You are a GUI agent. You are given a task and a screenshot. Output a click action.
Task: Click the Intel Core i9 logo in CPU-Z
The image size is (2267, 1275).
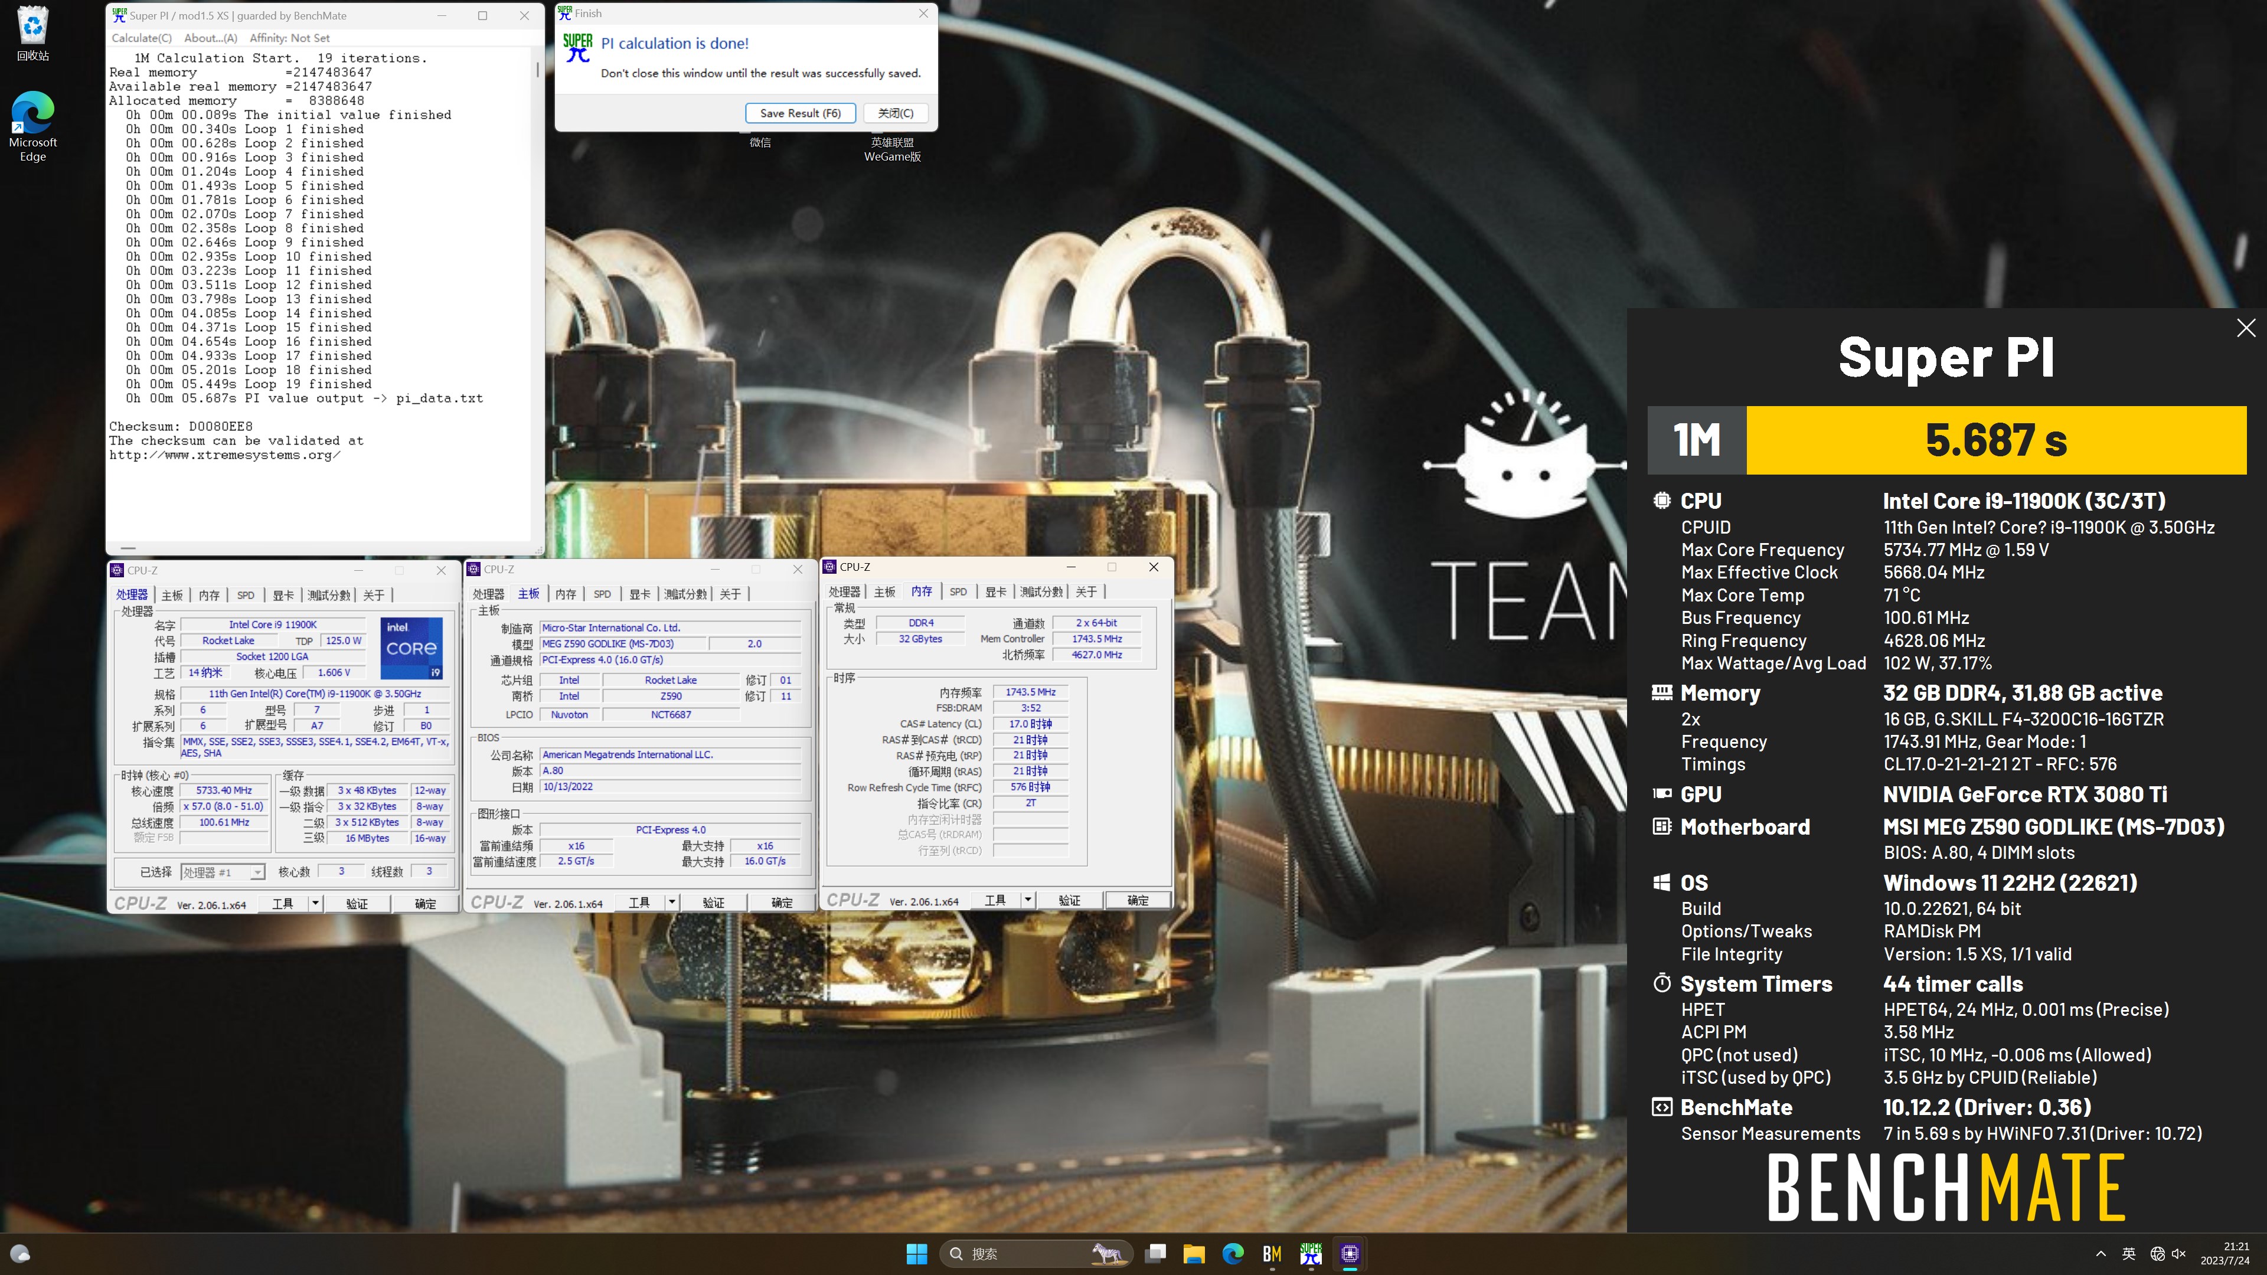pos(411,648)
